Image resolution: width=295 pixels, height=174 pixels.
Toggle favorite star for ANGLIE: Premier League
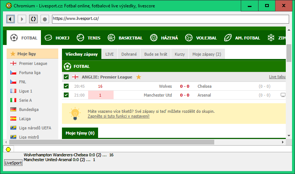139,77
